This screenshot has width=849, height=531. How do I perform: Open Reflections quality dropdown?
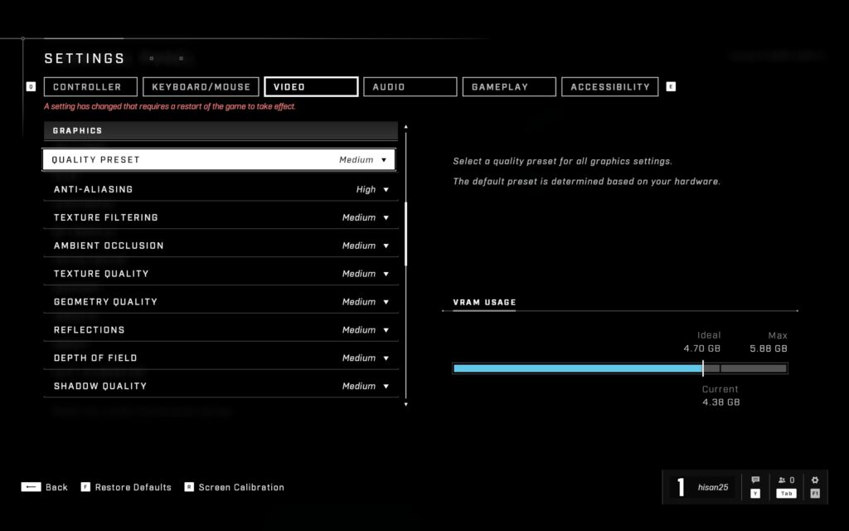coord(221,329)
